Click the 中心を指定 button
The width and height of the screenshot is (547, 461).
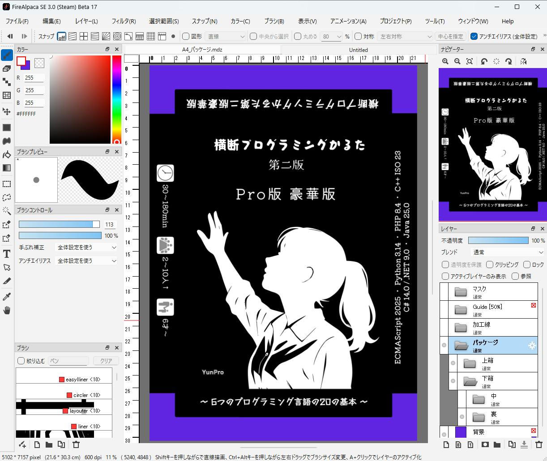(x=450, y=36)
